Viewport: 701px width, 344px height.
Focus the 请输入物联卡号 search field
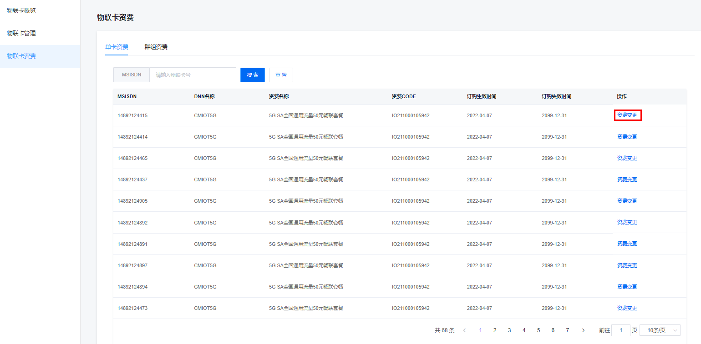193,75
